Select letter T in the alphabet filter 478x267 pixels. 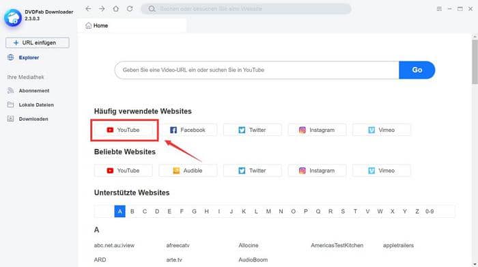pyautogui.click(x=355, y=211)
